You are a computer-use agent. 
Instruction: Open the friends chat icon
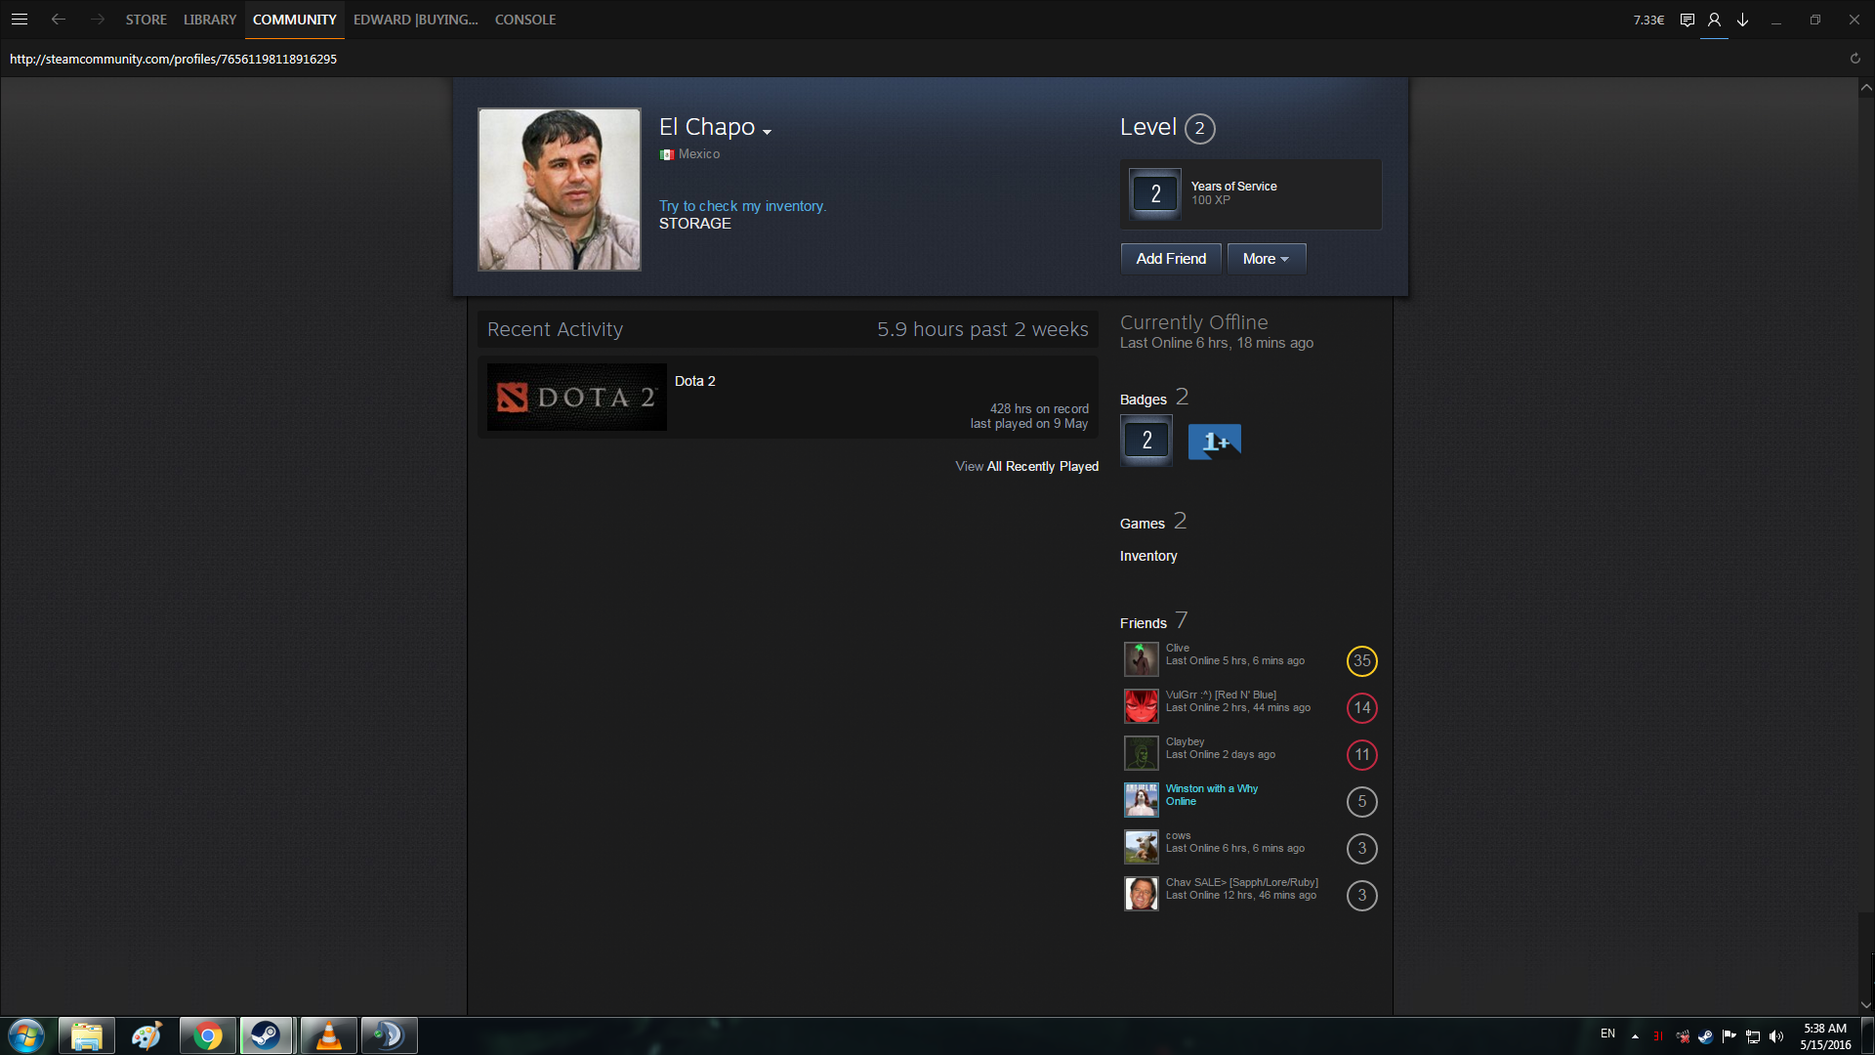(1687, 20)
